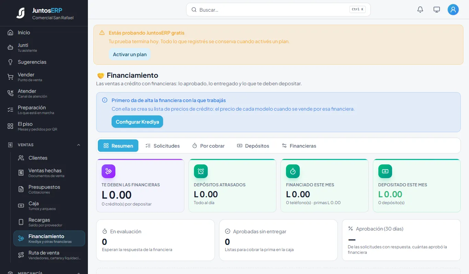Viewport: 469px width, 274px height.
Task: Open the Aprobadas sin entregar card
Action: (278, 240)
